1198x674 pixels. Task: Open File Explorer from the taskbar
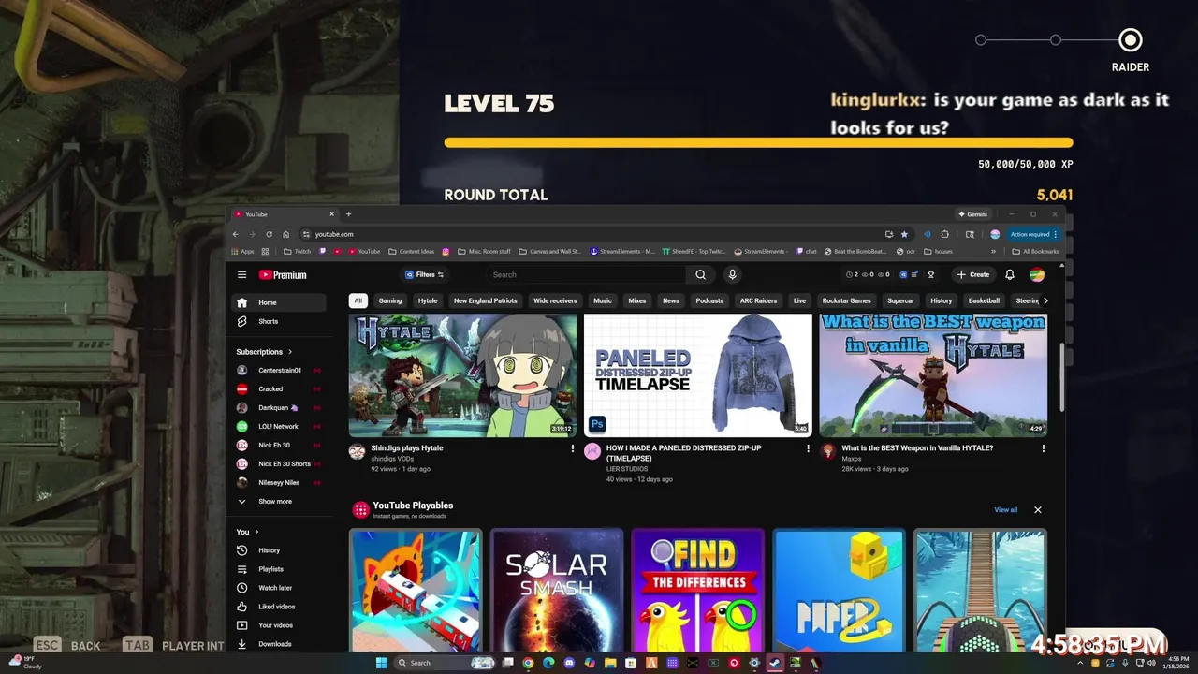(x=610, y=663)
